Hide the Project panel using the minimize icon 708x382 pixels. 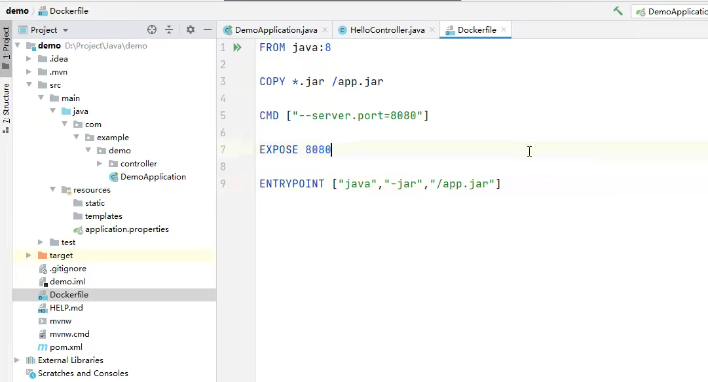pyautogui.click(x=208, y=30)
